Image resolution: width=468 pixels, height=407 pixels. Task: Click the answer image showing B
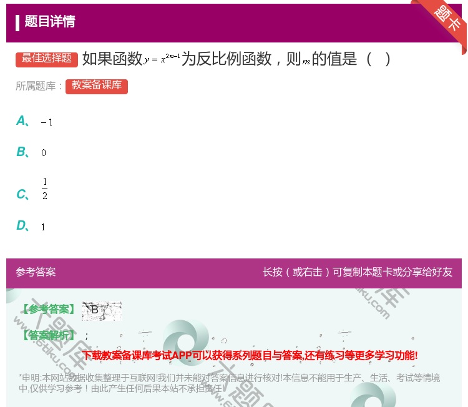tap(102, 310)
